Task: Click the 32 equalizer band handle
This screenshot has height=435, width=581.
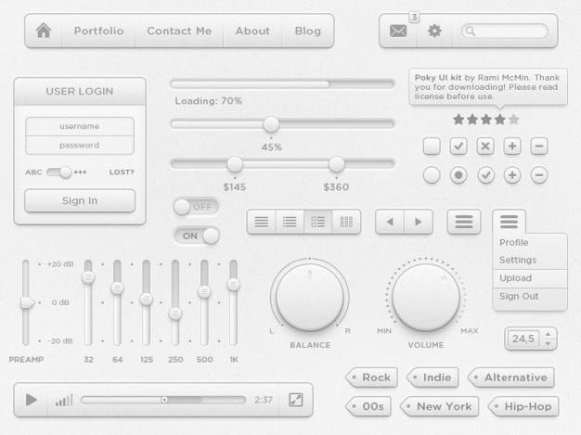Action: coord(88,276)
